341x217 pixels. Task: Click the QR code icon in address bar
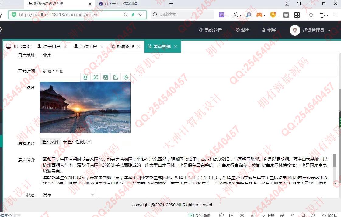pos(125,15)
